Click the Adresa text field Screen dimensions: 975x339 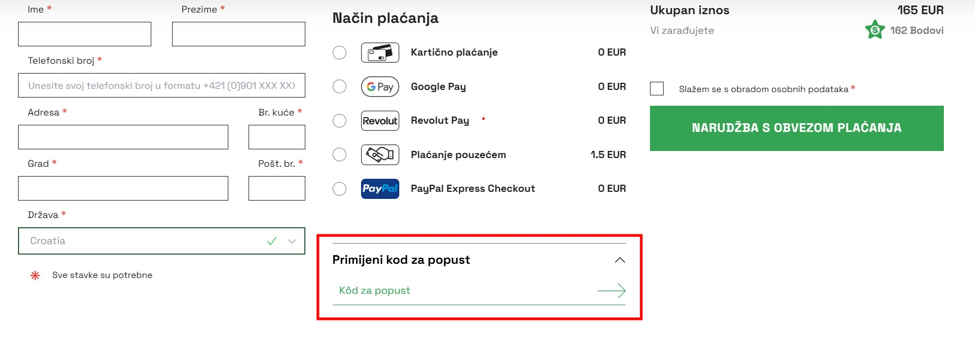pos(123,137)
